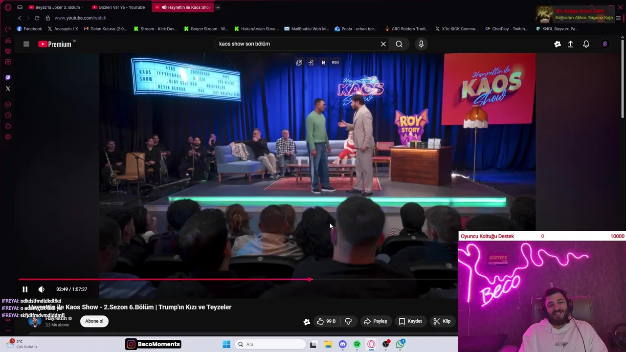Screen dimensions: 626x352
Task: Open YouTube notifications bell
Action: pyautogui.click(x=586, y=44)
